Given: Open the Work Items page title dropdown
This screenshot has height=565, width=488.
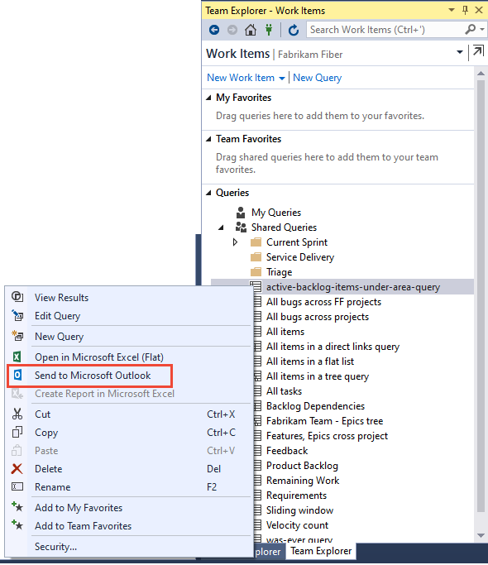Looking at the screenshot, I should (460, 52).
